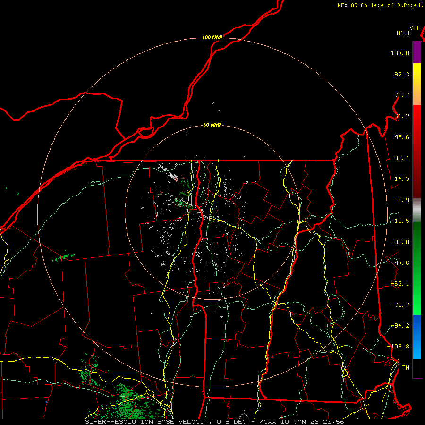This screenshot has width=425, height=425.
Task: Click the 92.3 scale value
Action: [x=402, y=74]
